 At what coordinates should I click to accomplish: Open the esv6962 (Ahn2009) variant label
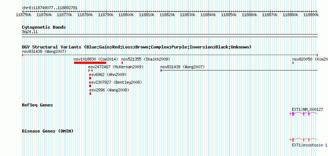click(x=108, y=75)
